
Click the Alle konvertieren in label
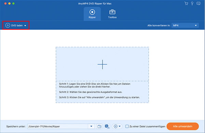coord(159,26)
